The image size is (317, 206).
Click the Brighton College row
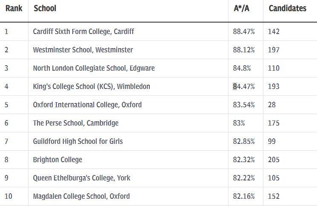[x=57, y=160]
